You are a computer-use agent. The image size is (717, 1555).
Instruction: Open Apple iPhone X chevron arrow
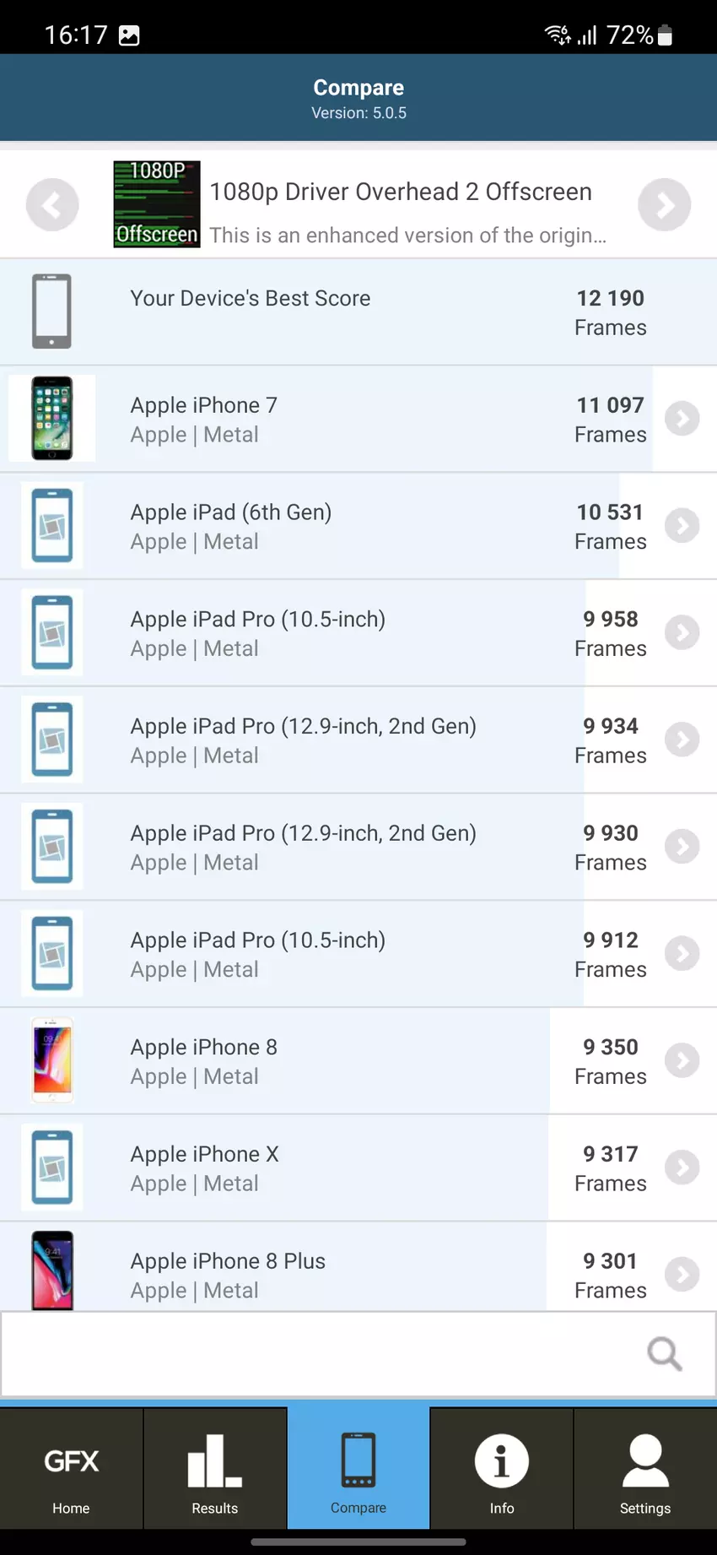682,1168
